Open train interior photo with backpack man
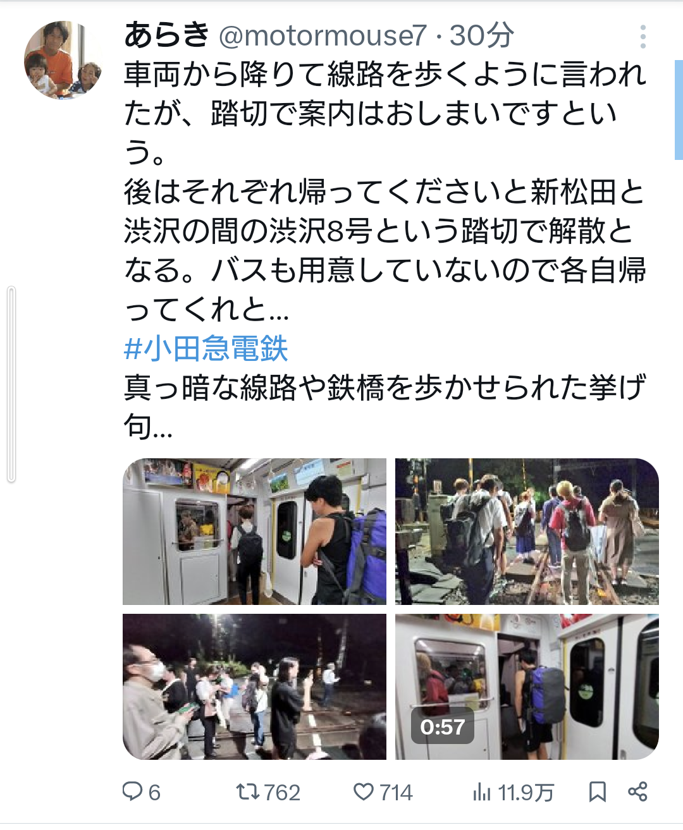The image size is (683, 830). (x=254, y=532)
